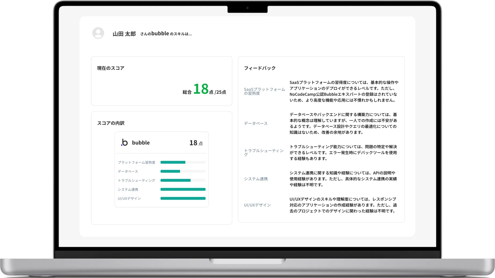Click the システム連携 feedback category label
495x278 pixels.
[x=256, y=179]
